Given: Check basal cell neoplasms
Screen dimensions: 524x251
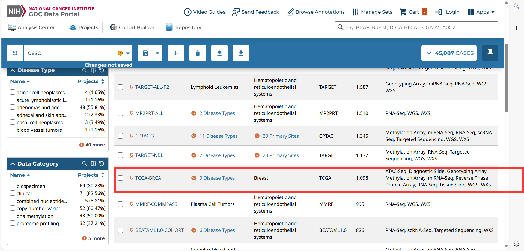Looking at the screenshot, I should pyautogui.click(x=13, y=122).
